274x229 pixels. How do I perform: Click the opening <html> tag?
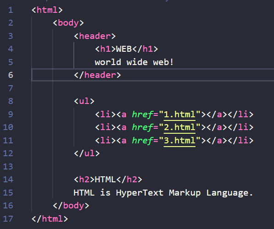tap(47, 10)
